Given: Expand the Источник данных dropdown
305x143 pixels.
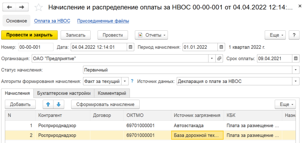Looking at the screenshot, I should [x=296, y=81].
